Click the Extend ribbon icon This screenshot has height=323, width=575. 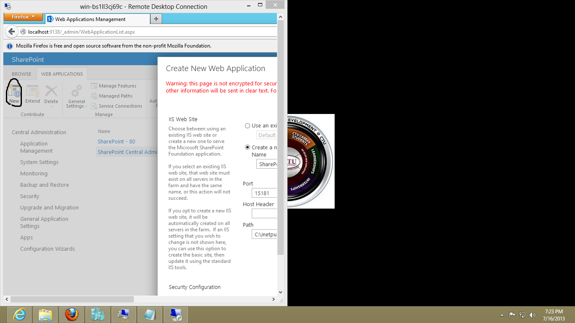[32, 94]
